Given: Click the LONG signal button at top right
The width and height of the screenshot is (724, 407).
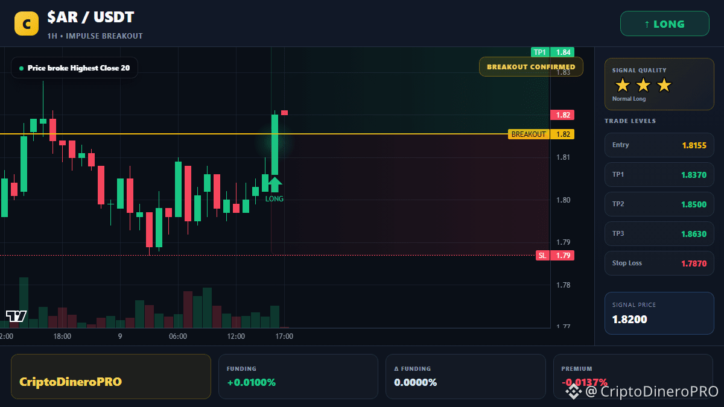Looking at the screenshot, I should (665, 24).
